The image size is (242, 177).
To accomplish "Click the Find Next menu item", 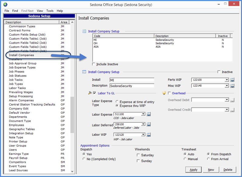I will click(27, 11).
